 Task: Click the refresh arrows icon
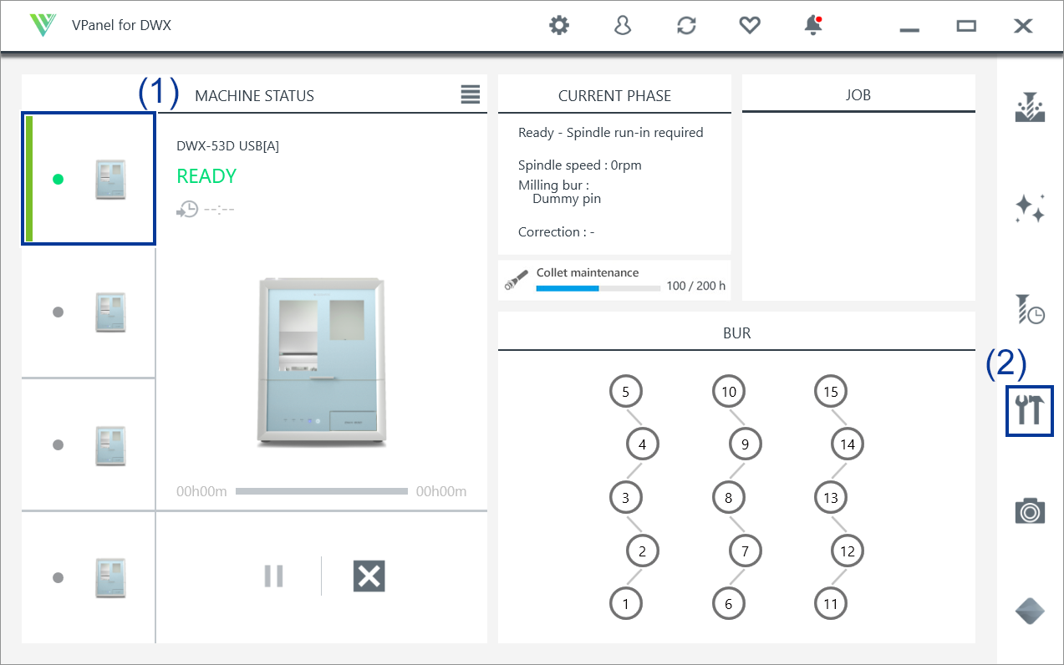(686, 26)
